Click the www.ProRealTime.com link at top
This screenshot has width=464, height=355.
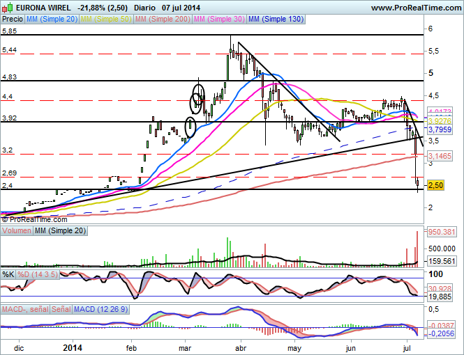point(417,8)
